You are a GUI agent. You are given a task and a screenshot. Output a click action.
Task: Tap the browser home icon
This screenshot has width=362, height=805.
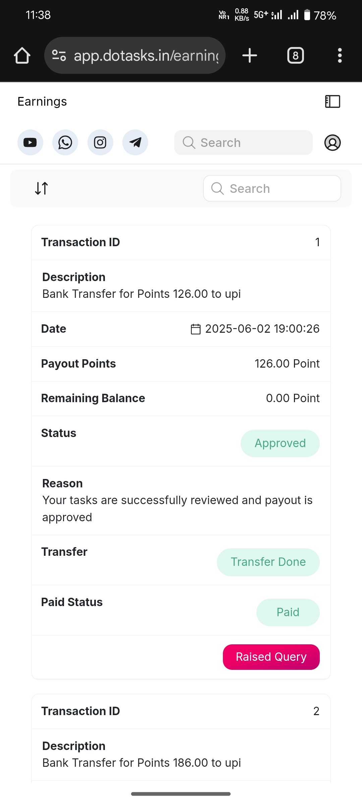click(x=22, y=55)
